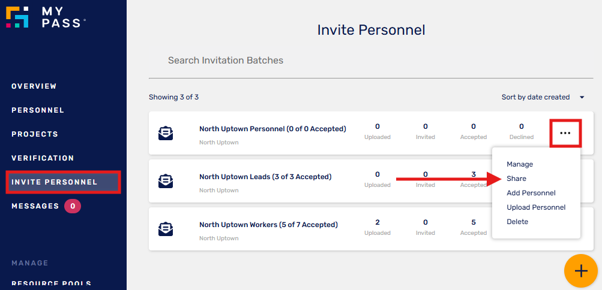
Task: Open the Projects sidebar section
Action: pos(35,134)
